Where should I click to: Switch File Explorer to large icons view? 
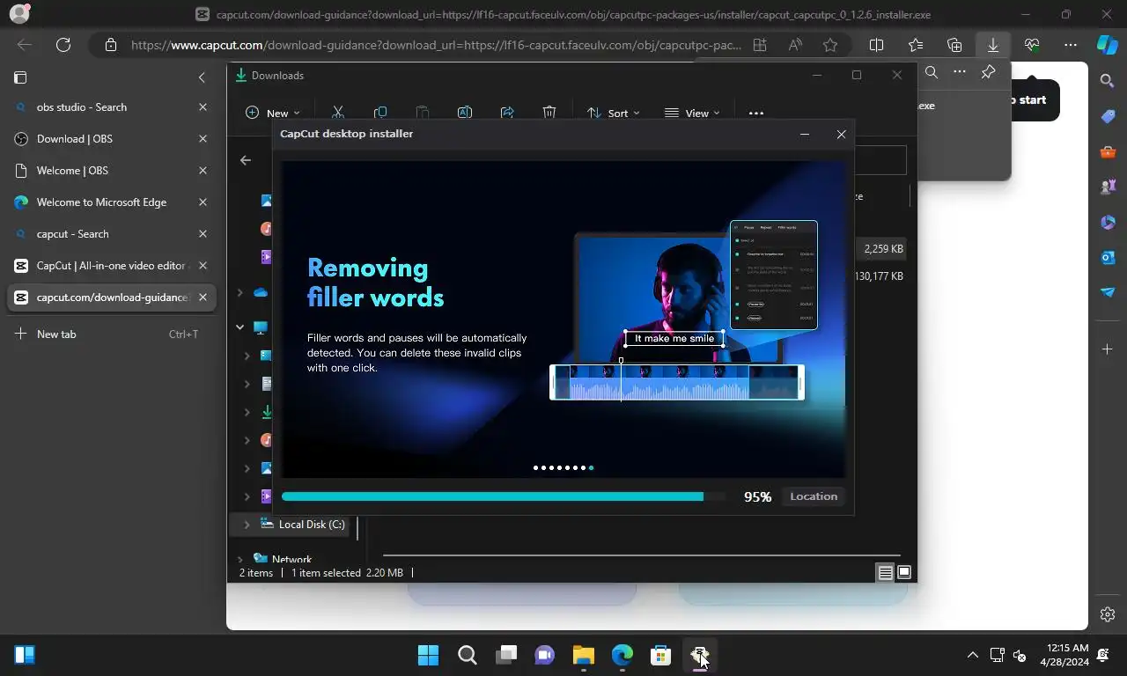click(x=904, y=573)
